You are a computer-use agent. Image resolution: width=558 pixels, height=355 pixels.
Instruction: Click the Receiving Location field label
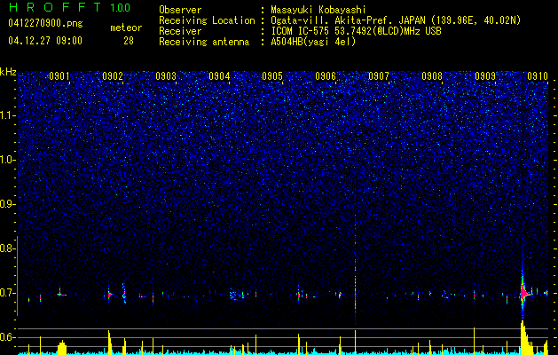[x=207, y=20]
